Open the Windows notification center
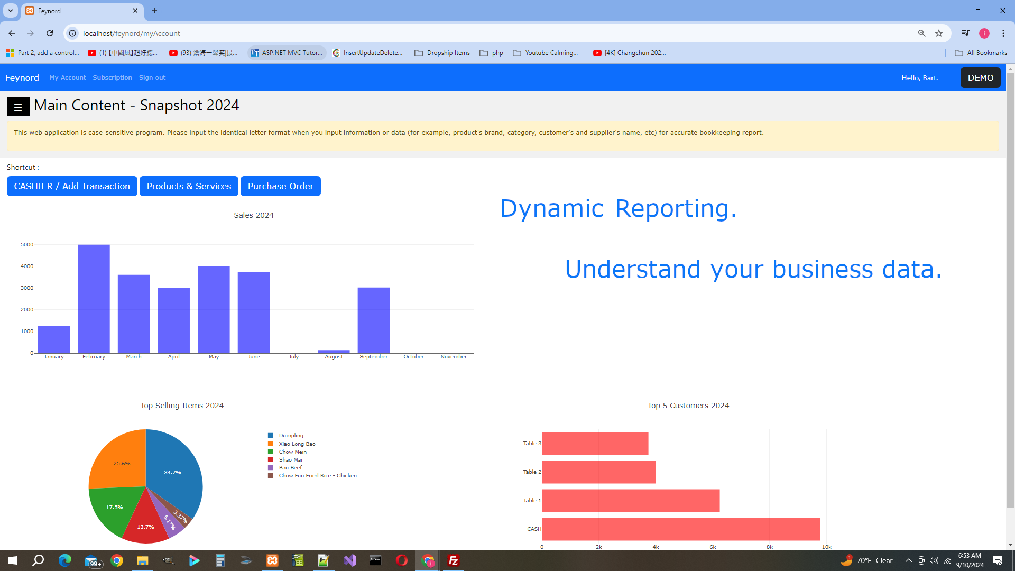The image size is (1015, 571). coord(998,560)
